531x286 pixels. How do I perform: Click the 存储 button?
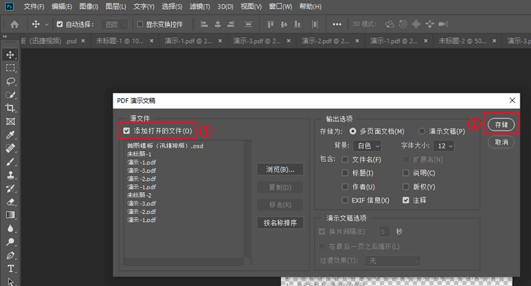[501, 125]
